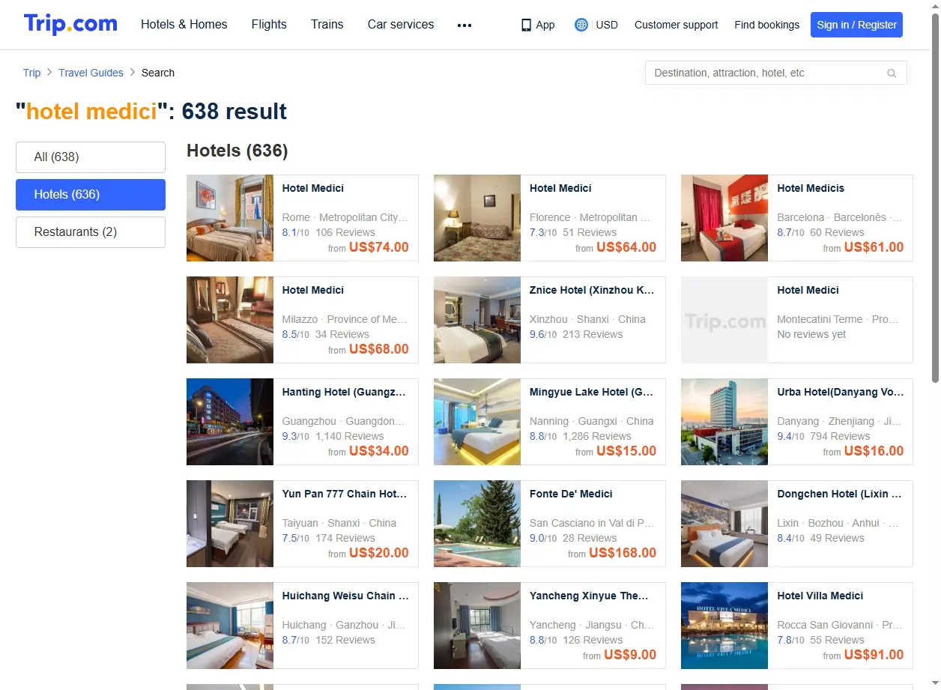Open Hotel Medici Milazzo thumbnail
Image resolution: width=941 pixels, height=690 pixels.
tap(230, 320)
